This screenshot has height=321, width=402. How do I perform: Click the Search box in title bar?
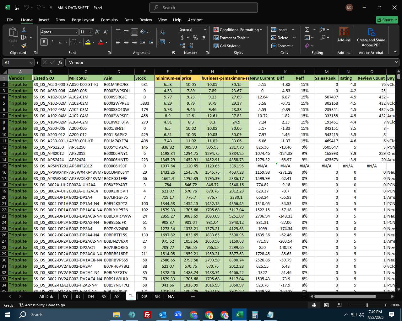click(204, 8)
